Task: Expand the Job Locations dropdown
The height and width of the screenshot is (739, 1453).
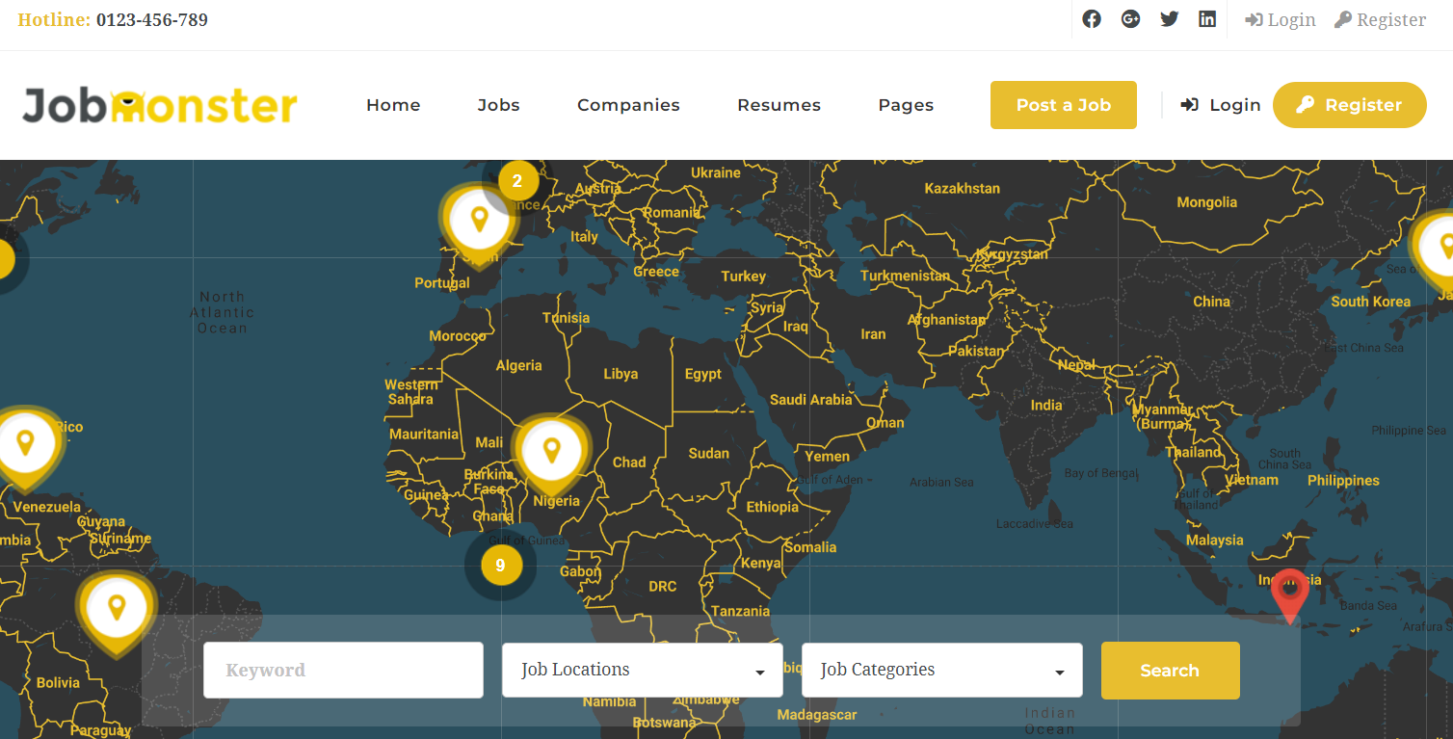Action: pos(642,670)
